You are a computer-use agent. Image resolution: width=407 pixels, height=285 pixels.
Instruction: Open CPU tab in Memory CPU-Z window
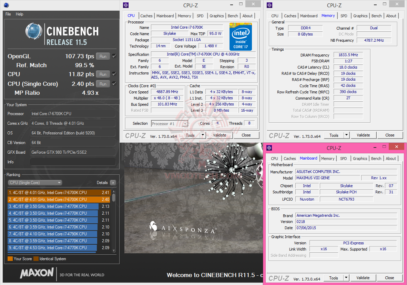click(x=275, y=16)
